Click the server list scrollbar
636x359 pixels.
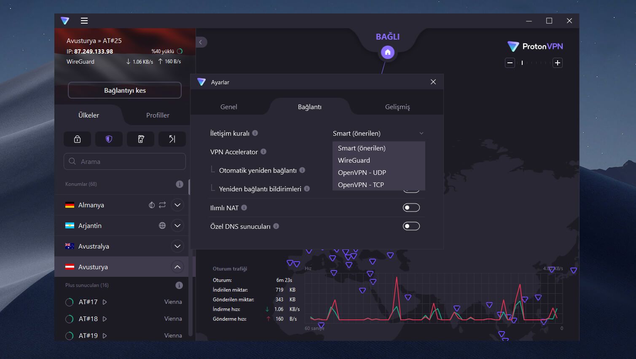[191, 257]
